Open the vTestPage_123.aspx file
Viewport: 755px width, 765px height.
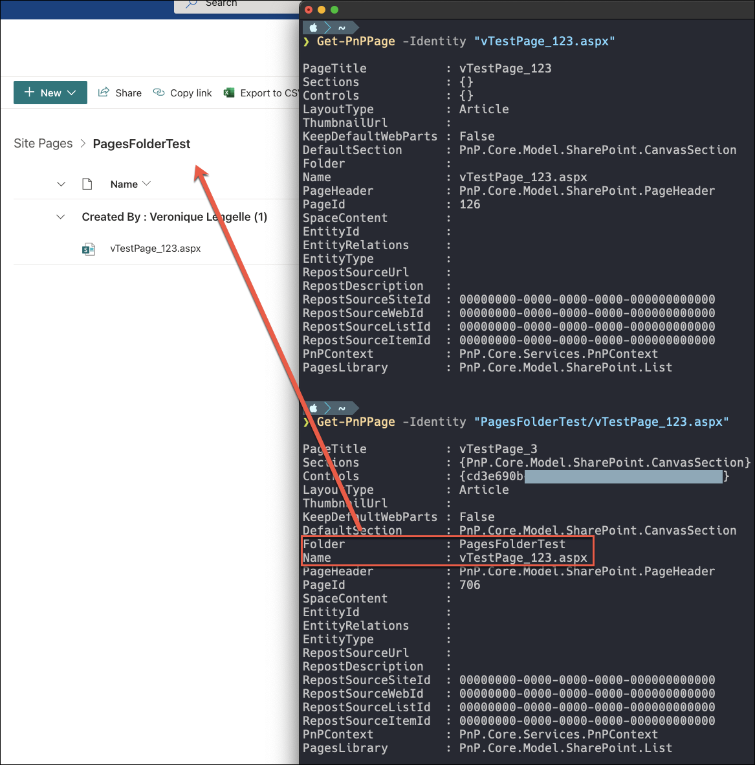pos(155,248)
